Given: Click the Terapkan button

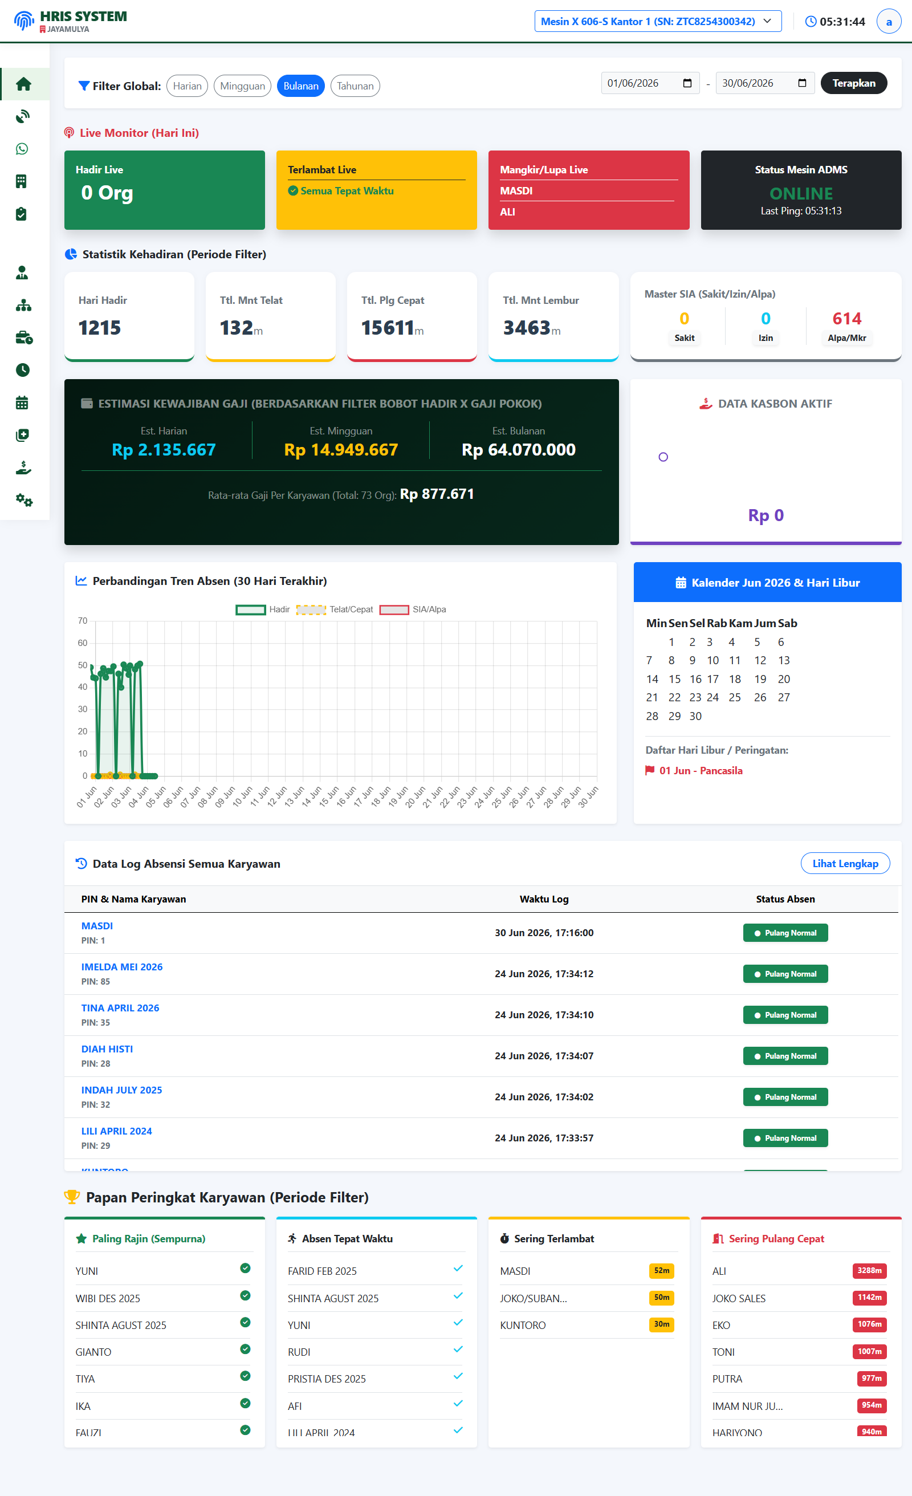Looking at the screenshot, I should pyautogui.click(x=854, y=83).
